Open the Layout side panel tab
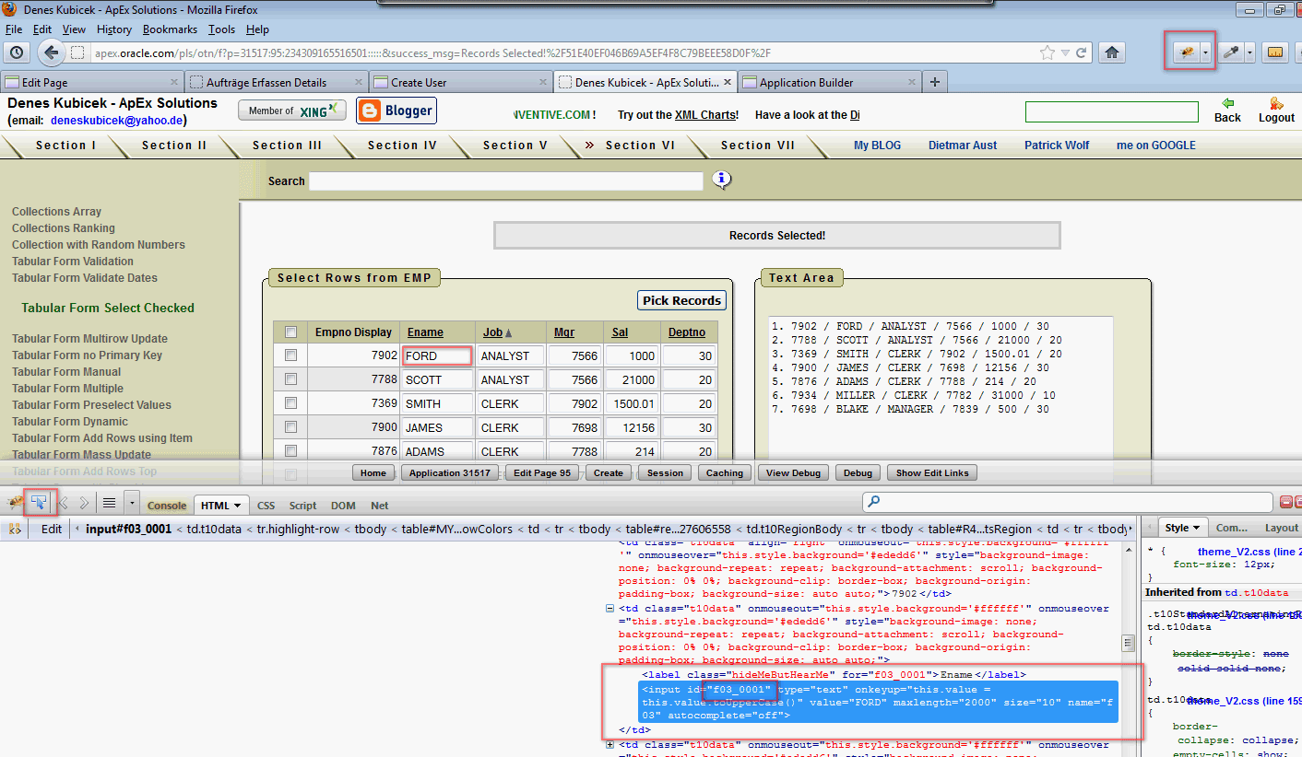 click(x=1281, y=528)
